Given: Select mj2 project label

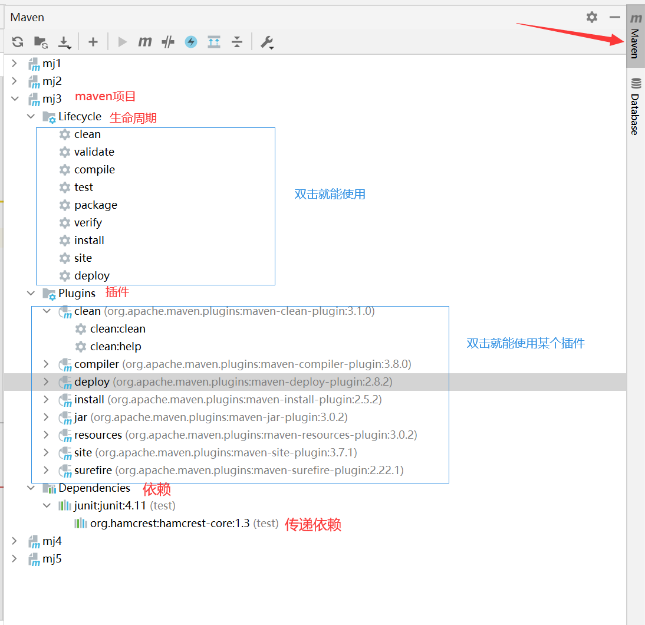Looking at the screenshot, I should (x=52, y=81).
